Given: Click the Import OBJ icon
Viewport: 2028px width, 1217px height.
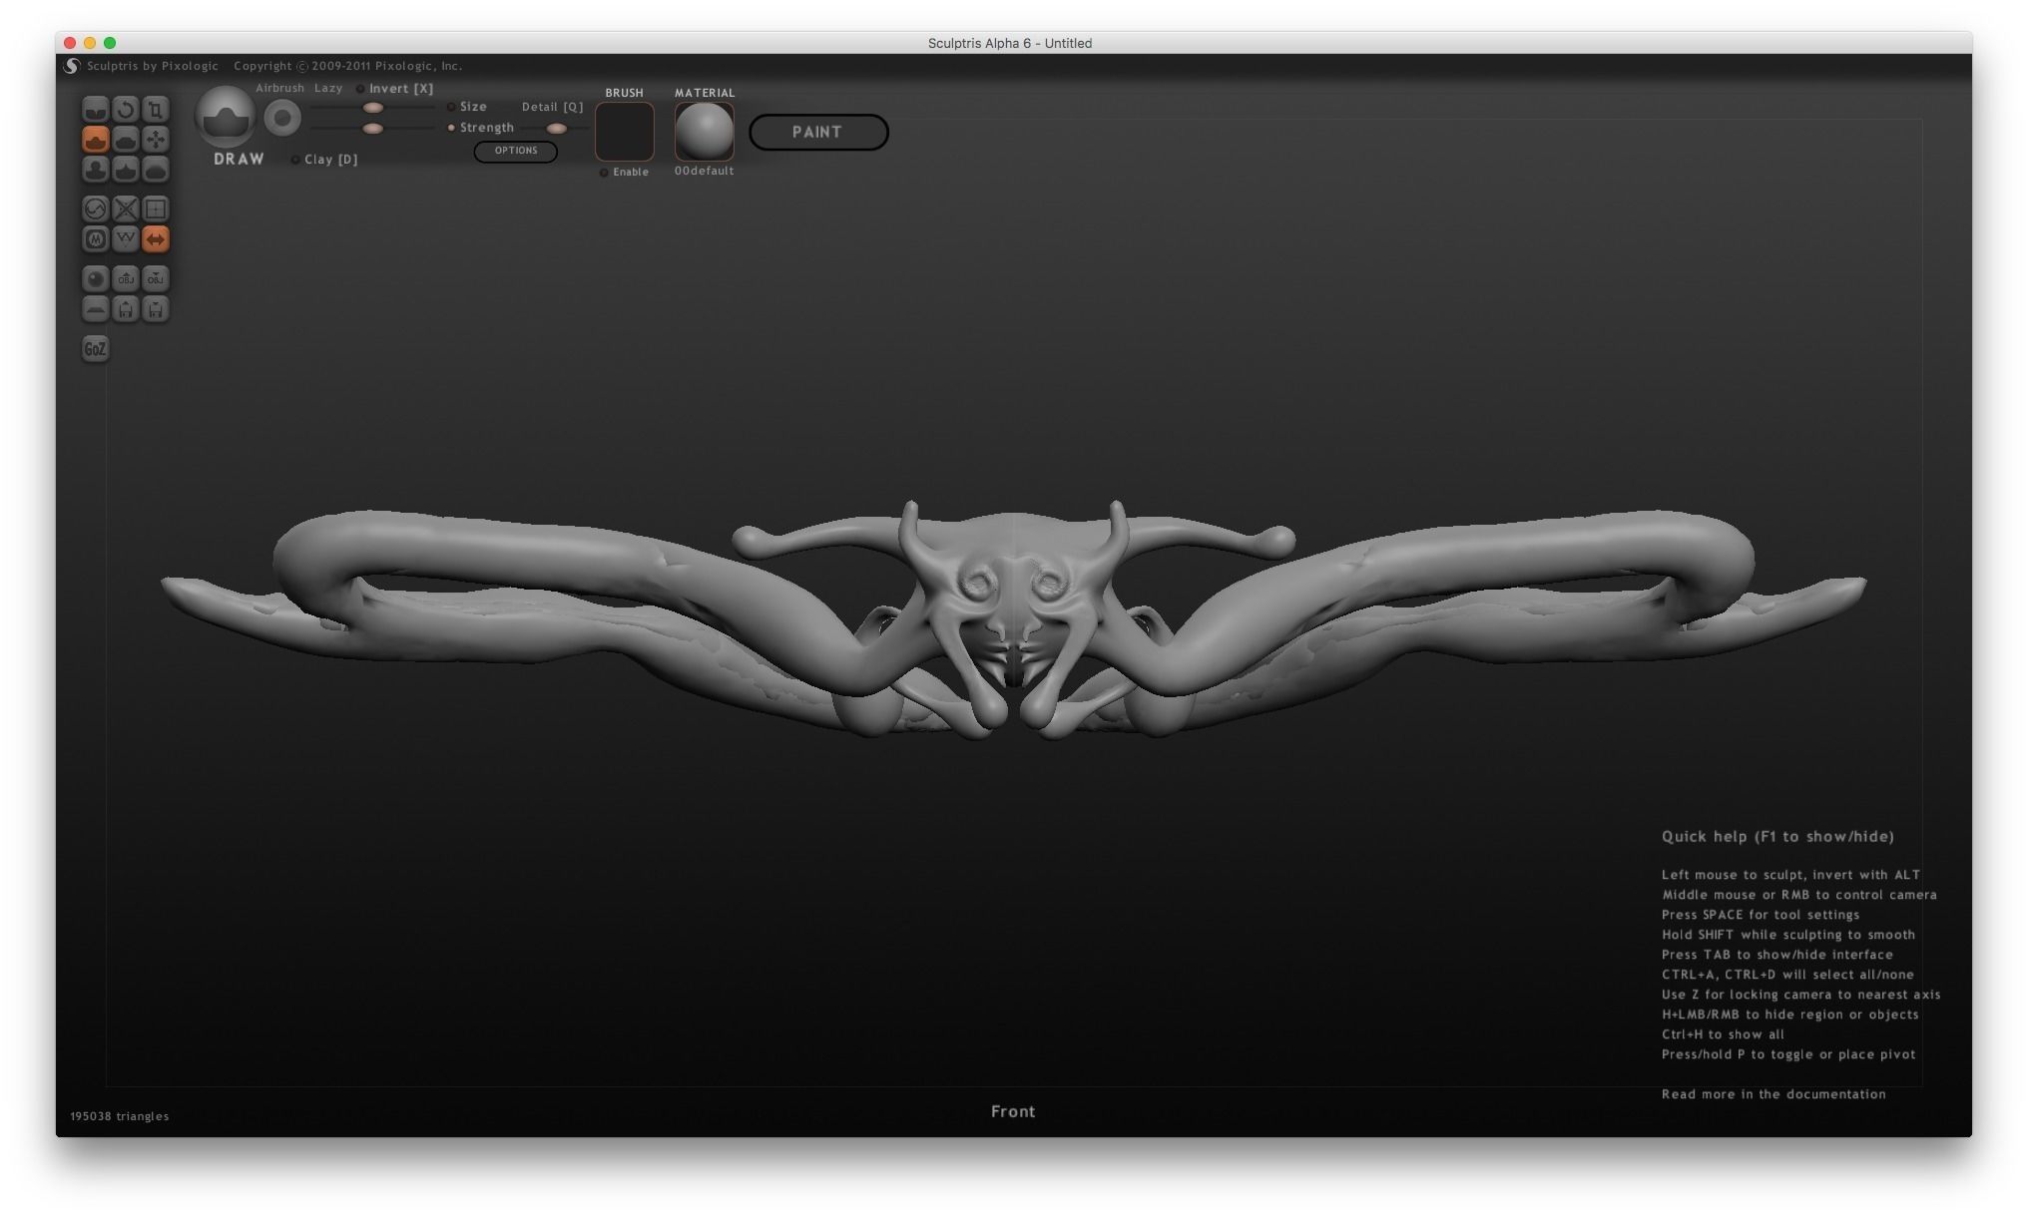Looking at the screenshot, I should [x=126, y=278].
